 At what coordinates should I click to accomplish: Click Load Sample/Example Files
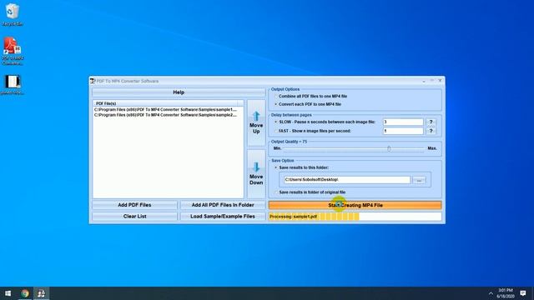223,217
